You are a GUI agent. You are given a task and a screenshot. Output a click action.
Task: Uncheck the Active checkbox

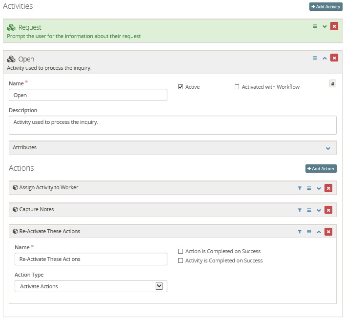tap(181, 87)
